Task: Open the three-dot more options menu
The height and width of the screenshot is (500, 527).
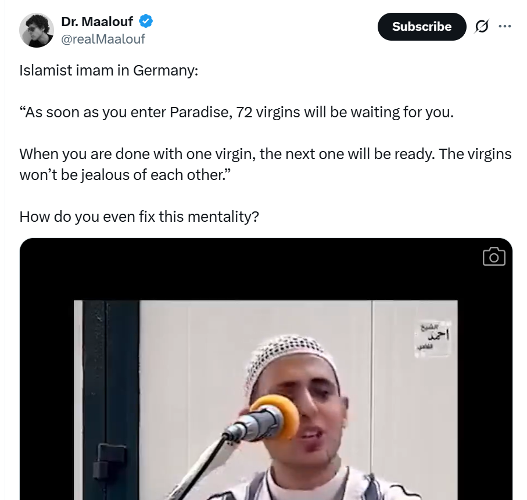Action: click(x=505, y=26)
